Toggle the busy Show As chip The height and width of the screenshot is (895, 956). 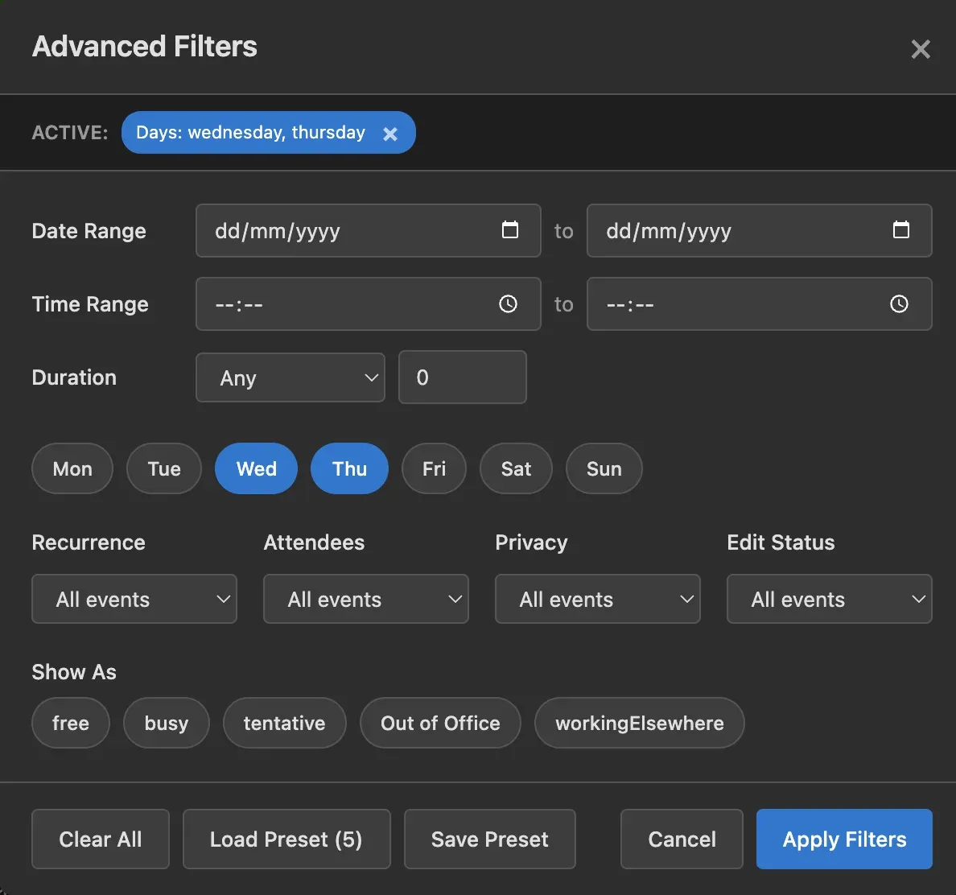click(167, 723)
